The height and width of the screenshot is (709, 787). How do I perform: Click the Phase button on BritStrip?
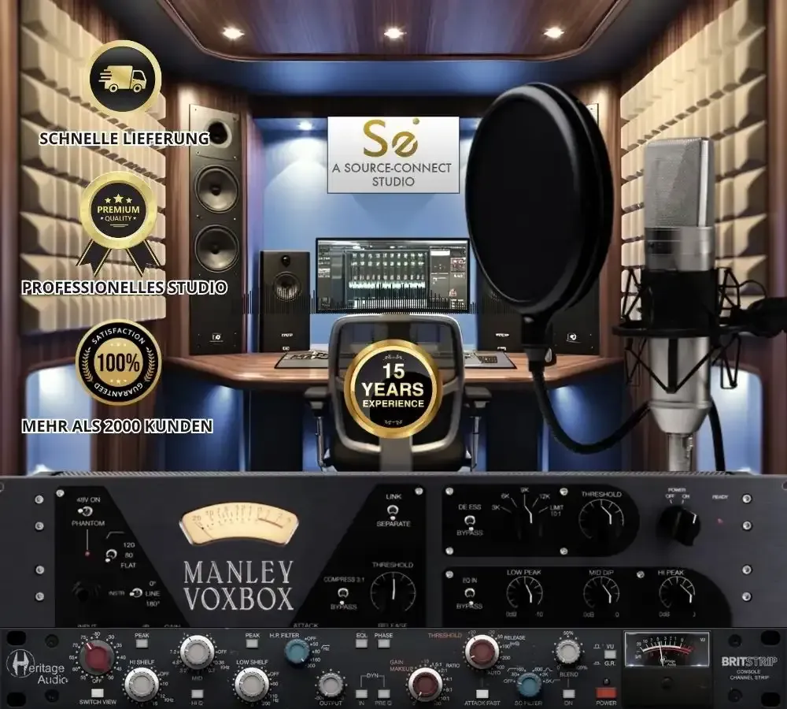click(x=383, y=644)
